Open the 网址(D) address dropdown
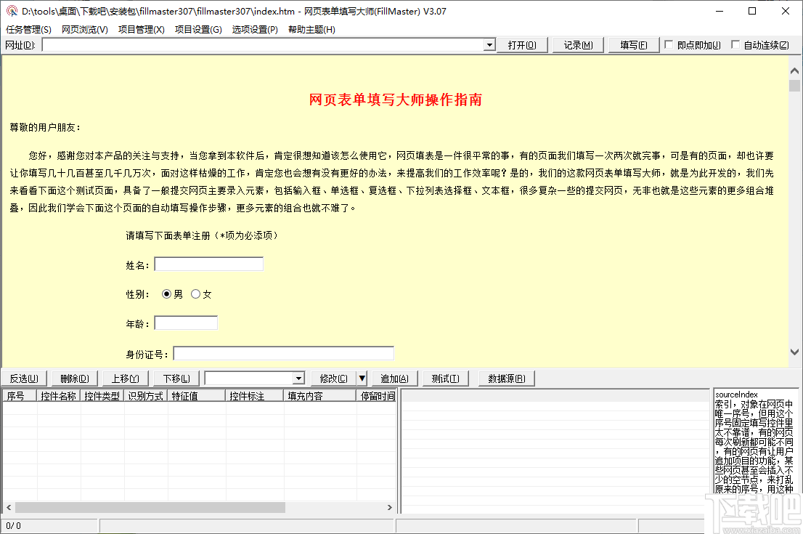Viewport: 803px width, 534px height. (489, 45)
